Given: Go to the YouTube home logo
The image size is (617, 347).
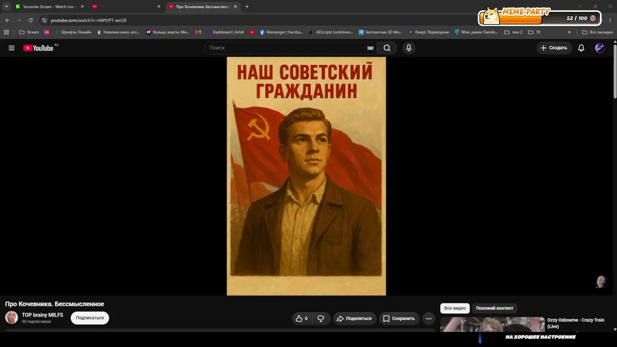Looking at the screenshot, I should [38, 48].
